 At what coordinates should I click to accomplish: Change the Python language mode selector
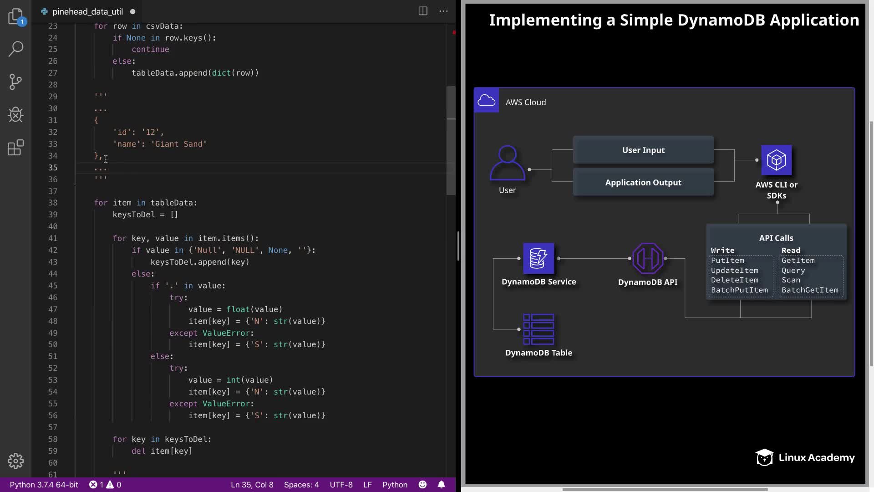point(394,485)
